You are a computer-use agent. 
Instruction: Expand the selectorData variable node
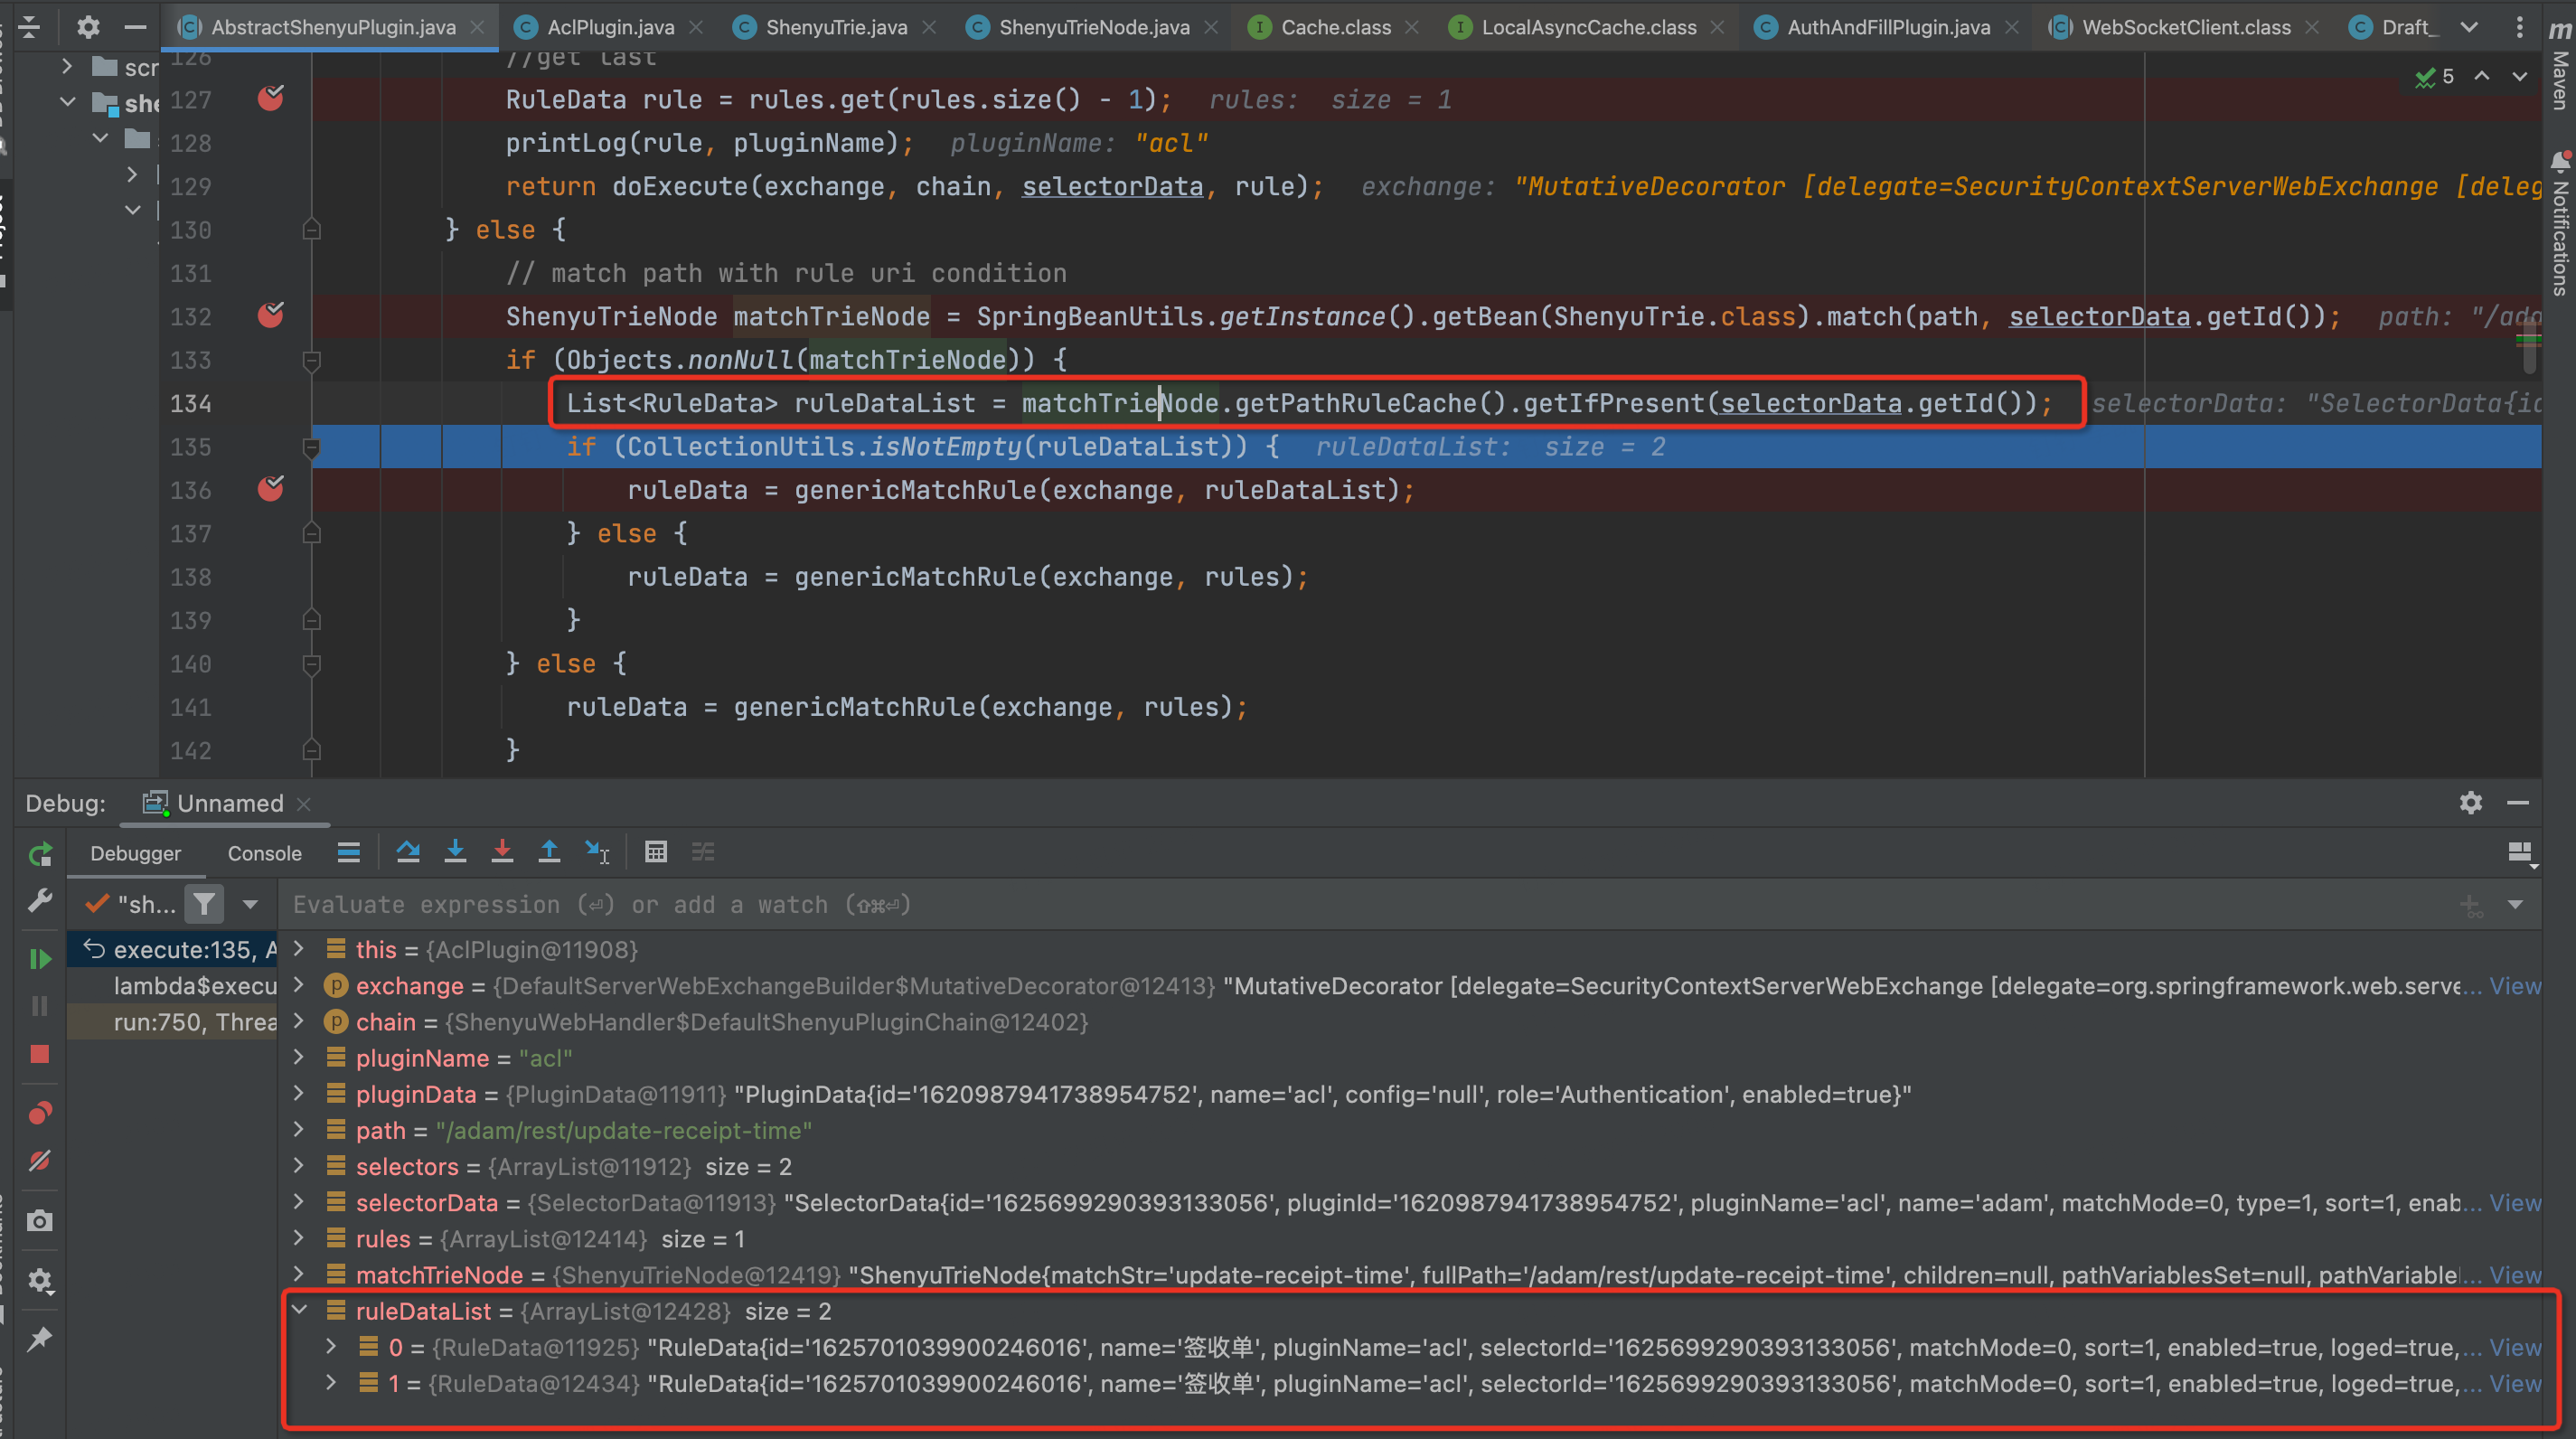click(x=297, y=1203)
